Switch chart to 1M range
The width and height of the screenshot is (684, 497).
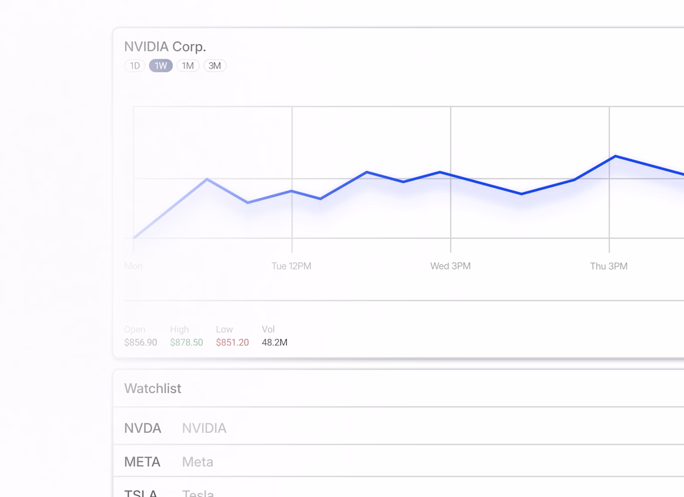188,66
